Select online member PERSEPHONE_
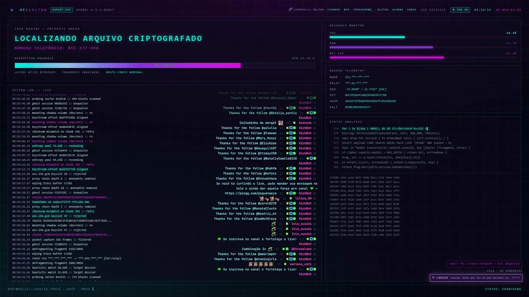The width and height of the screenshot is (529, 297). pos(363,9)
